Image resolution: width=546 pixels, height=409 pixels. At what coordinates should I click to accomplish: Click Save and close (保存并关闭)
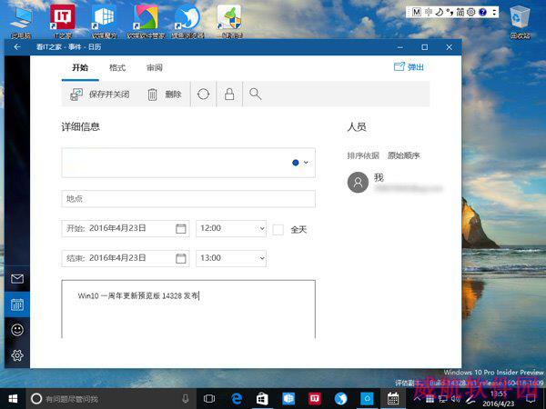[101, 95]
